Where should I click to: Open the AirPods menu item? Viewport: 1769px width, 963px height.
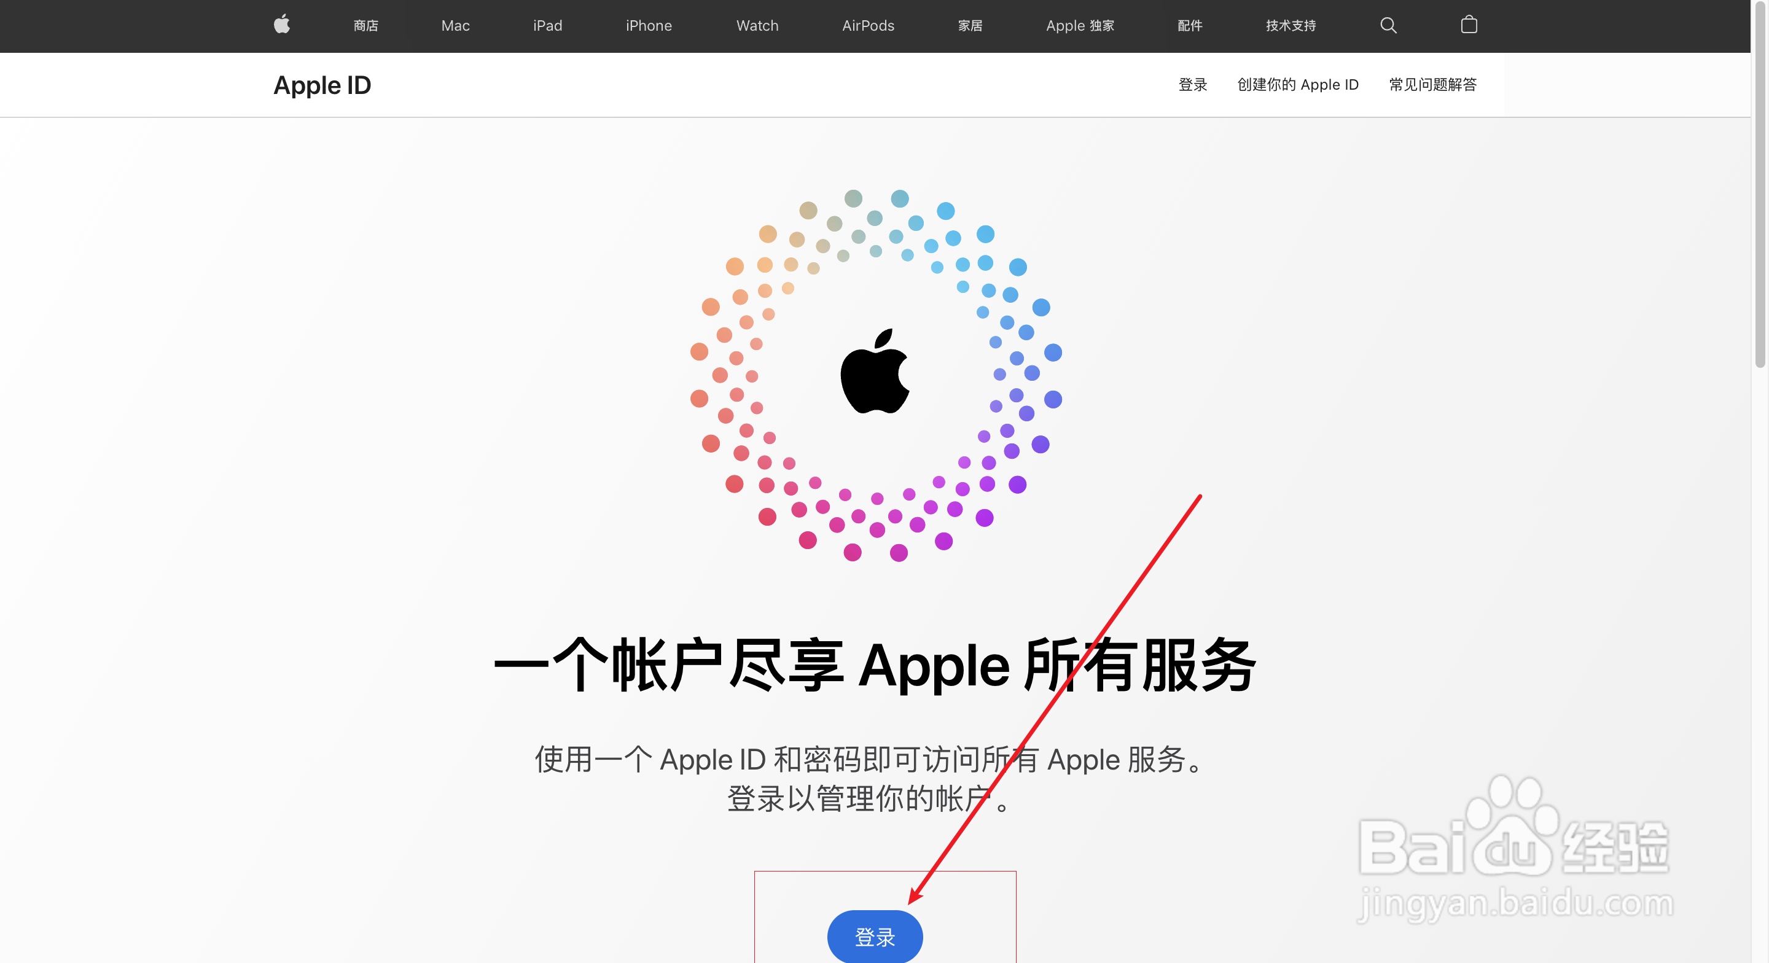[868, 26]
